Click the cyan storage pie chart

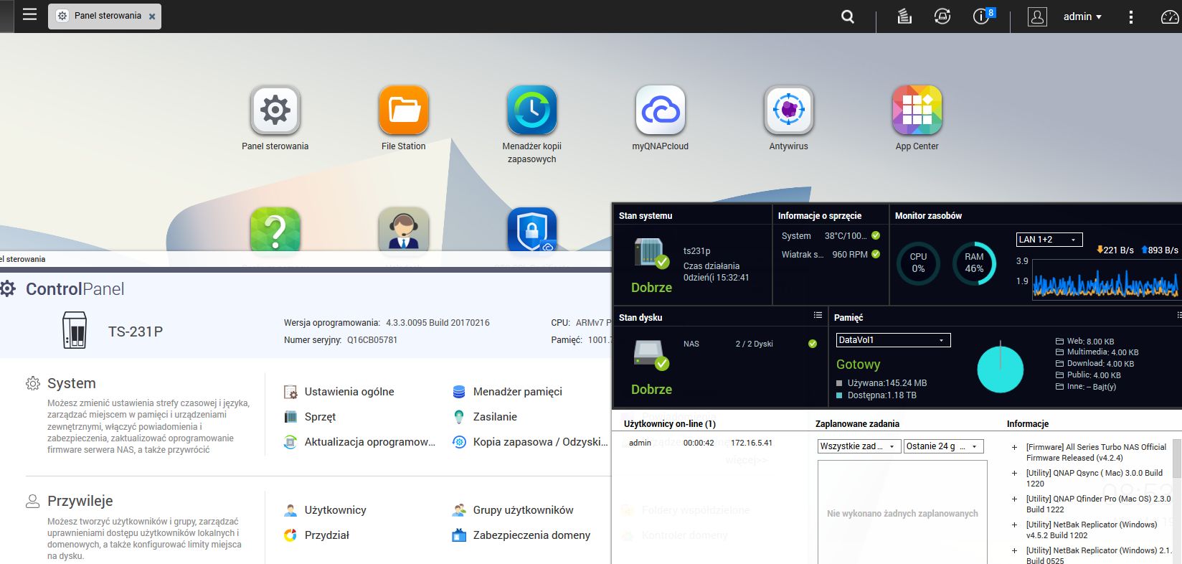click(x=1001, y=370)
